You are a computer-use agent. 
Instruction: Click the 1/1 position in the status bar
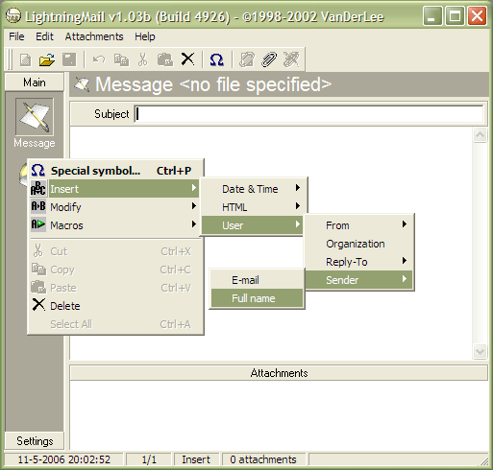point(149,459)
